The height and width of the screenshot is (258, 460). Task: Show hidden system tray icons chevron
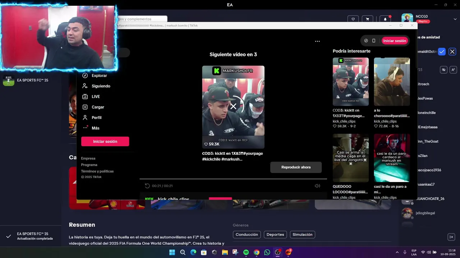point(397,252)
